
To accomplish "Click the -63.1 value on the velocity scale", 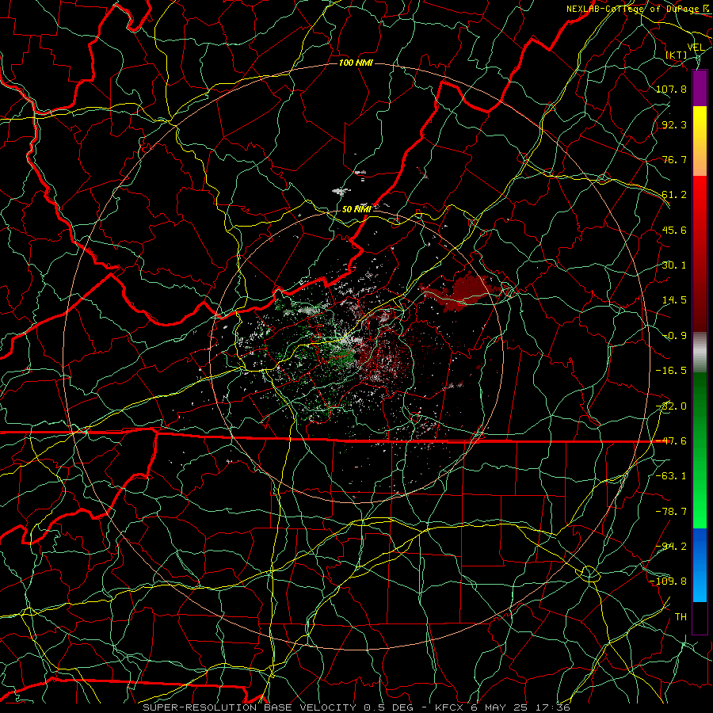I will 671,476.
